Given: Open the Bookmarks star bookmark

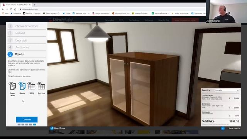Looking at the screenshot, I should pos(16,14).
